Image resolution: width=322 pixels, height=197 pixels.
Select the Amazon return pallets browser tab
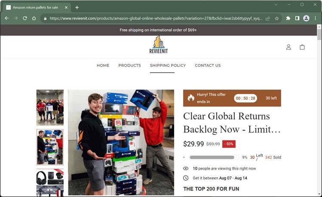(37, 8)
